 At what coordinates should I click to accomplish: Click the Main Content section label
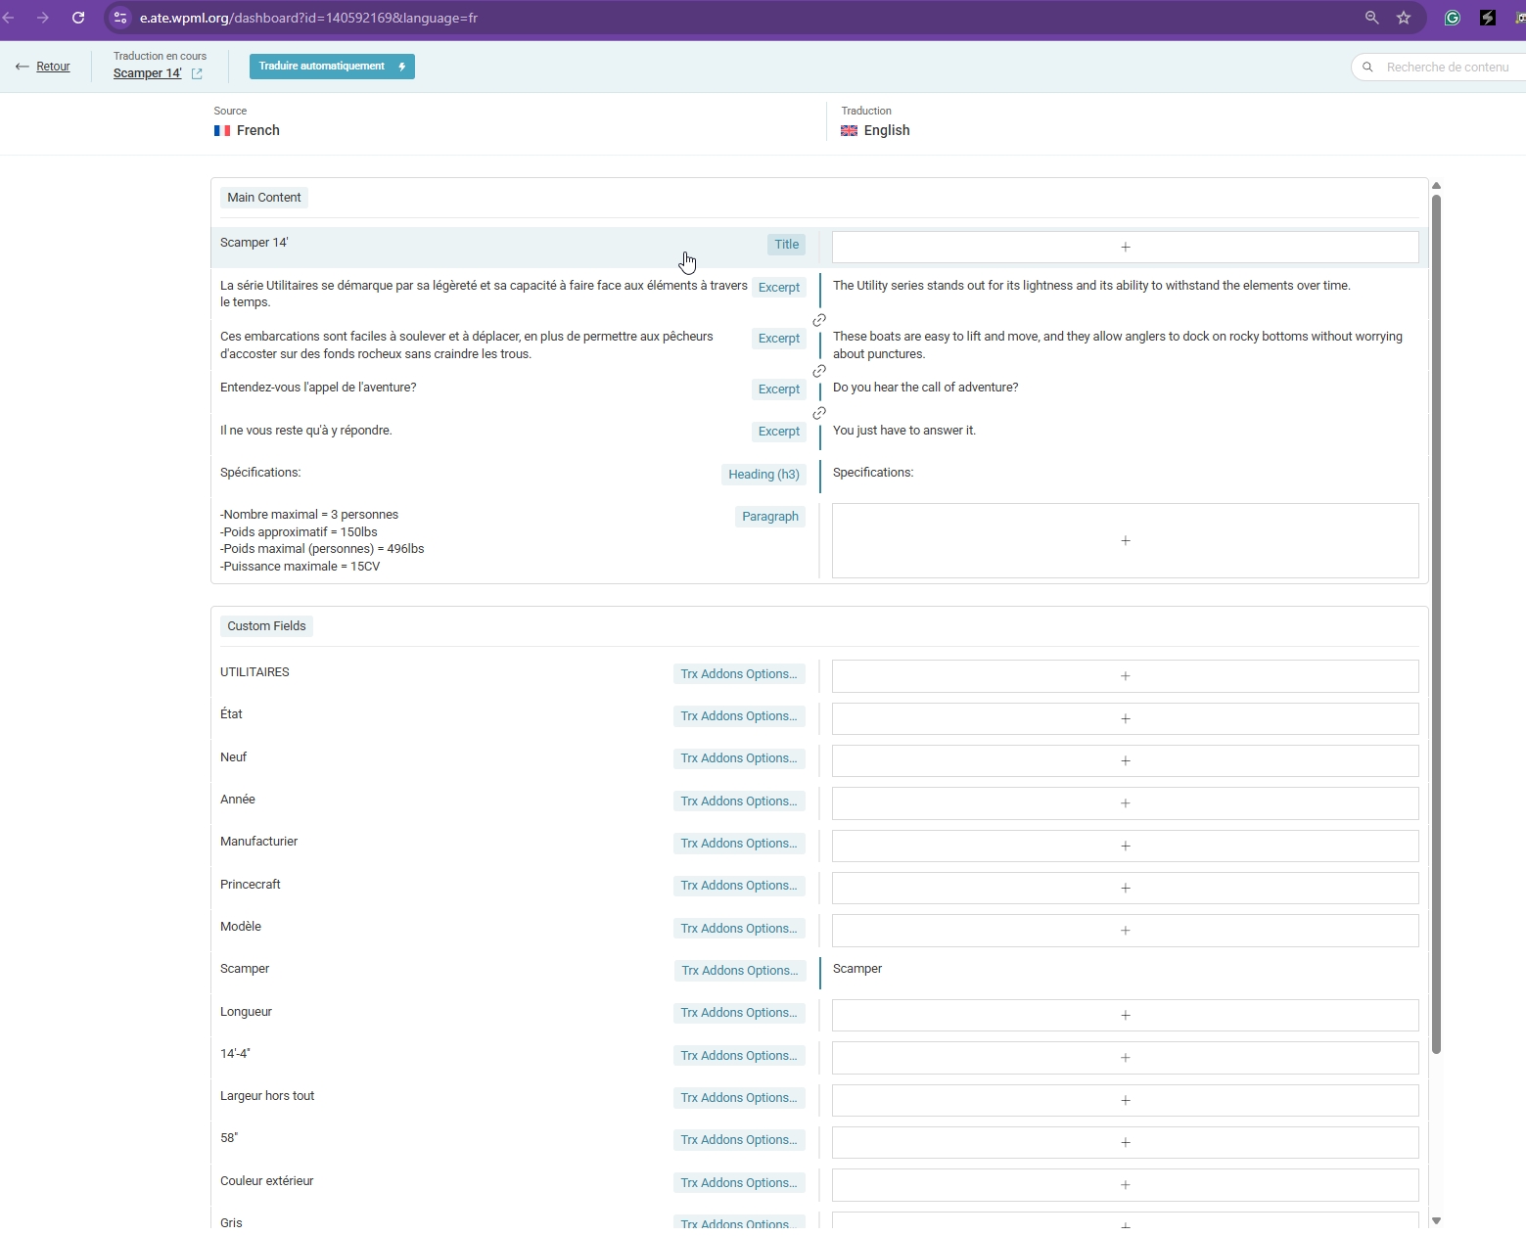[264, 198]
